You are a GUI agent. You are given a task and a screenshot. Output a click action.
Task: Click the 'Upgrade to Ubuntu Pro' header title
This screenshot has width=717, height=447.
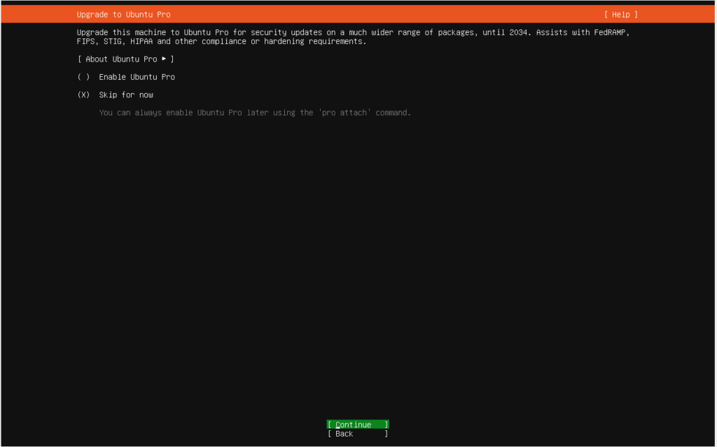tap(123, 15)
